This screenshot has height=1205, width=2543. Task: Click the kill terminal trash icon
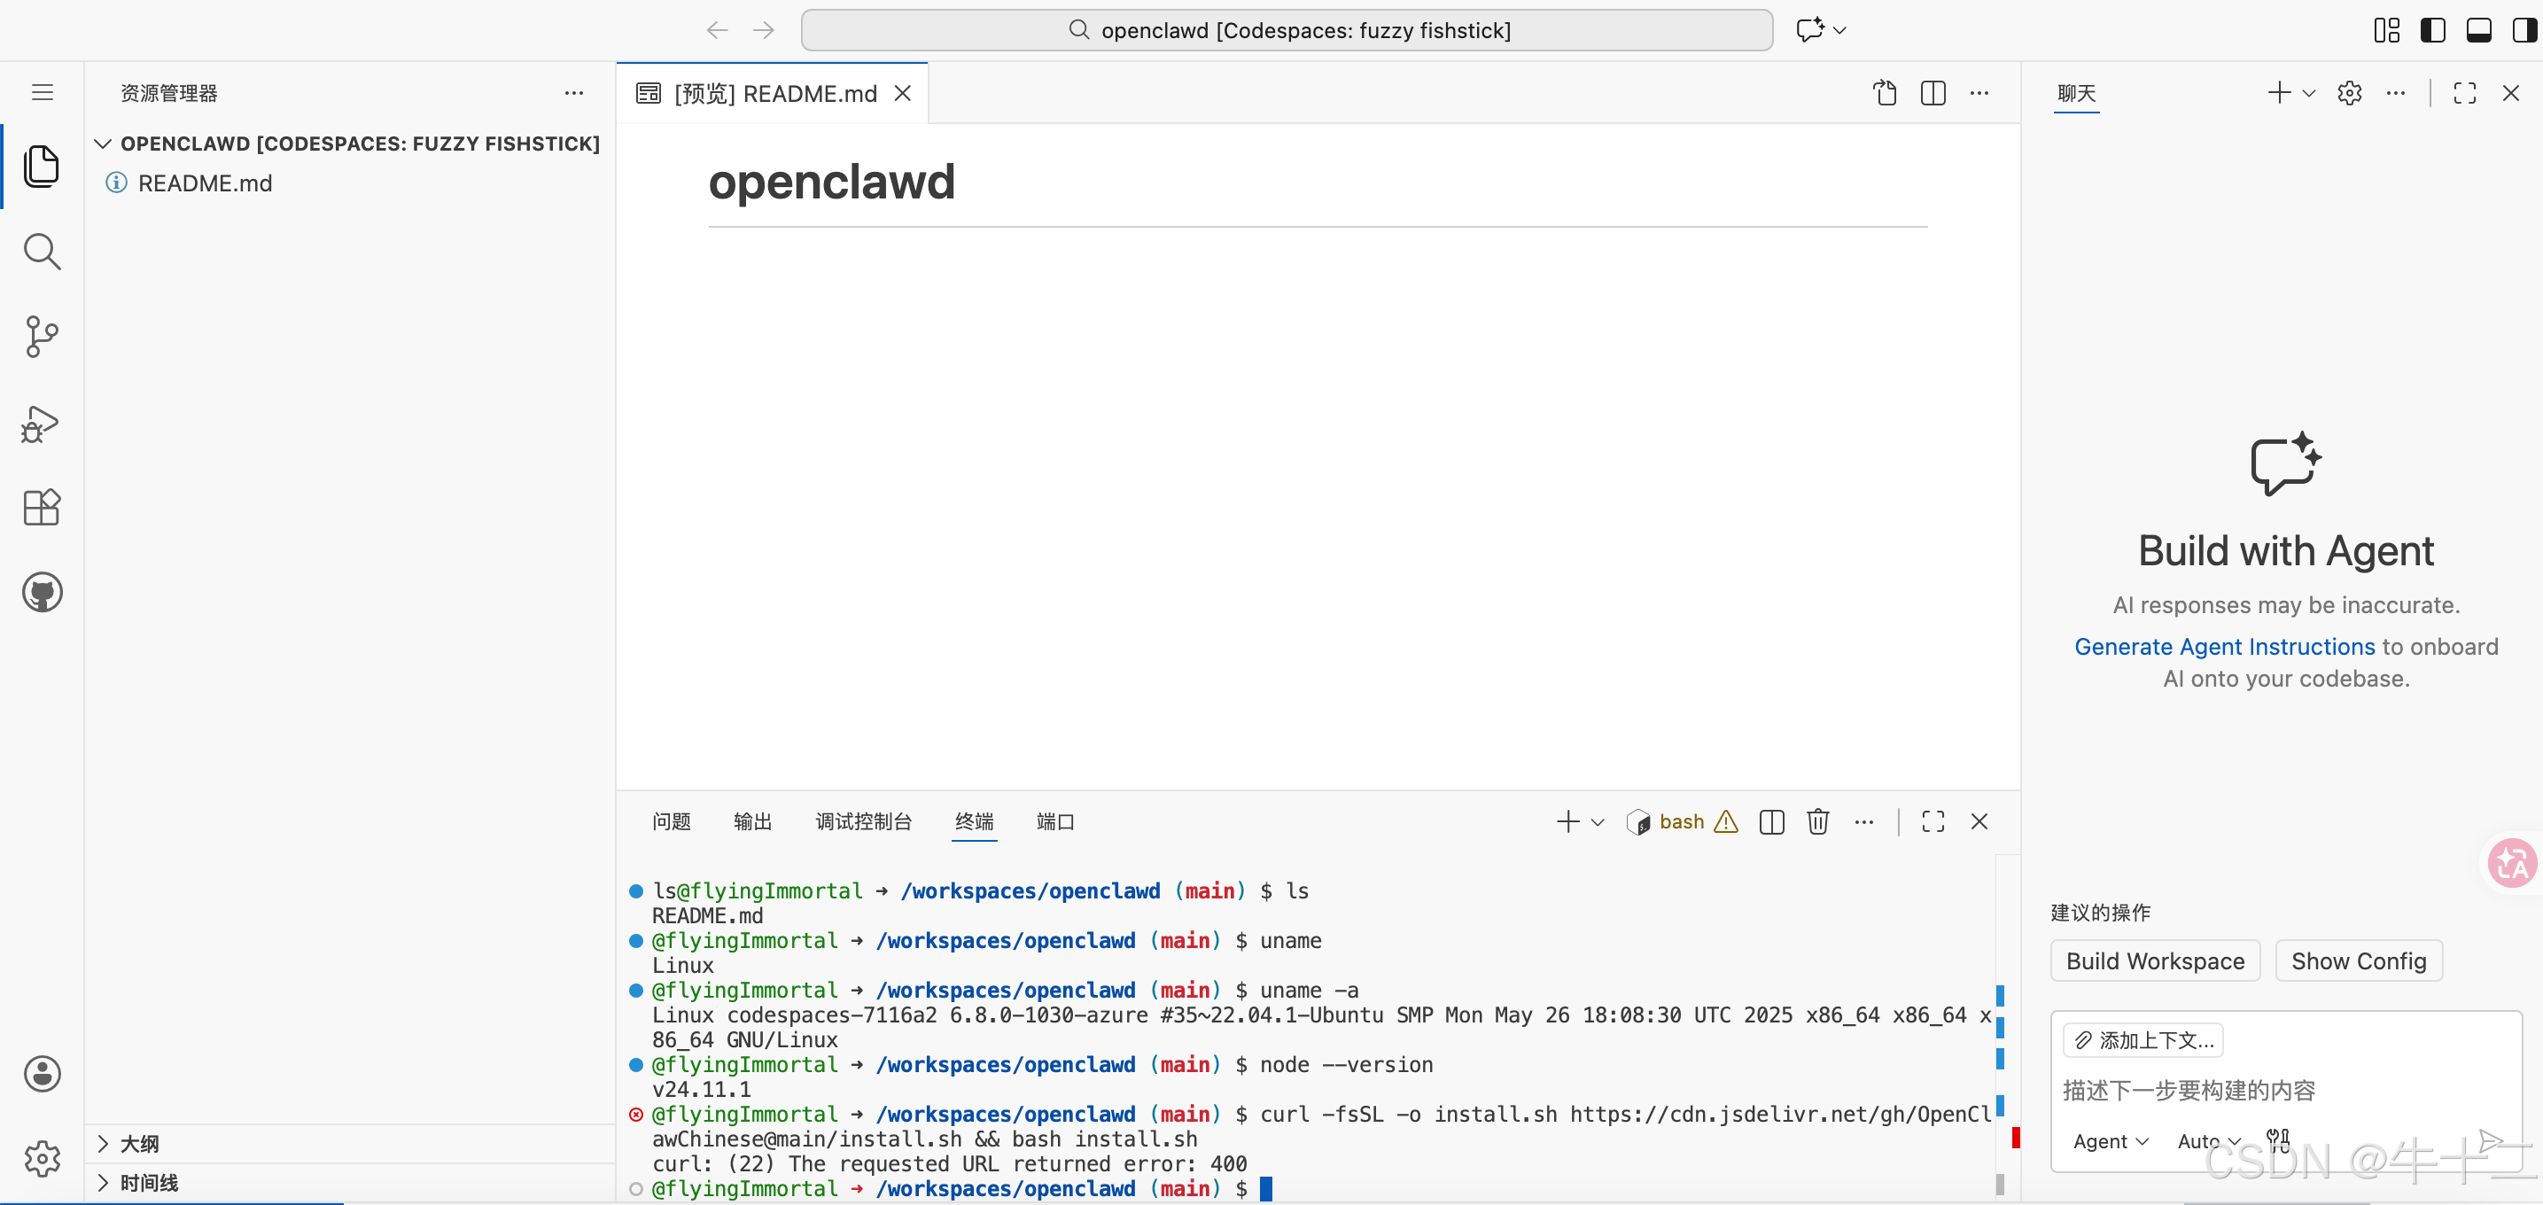[1817, 821]
